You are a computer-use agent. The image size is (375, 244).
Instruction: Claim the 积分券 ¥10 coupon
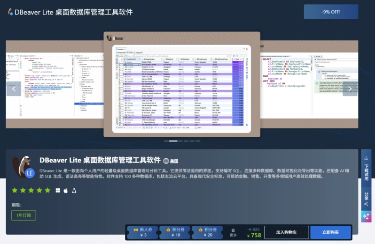(x=175, y=232)
